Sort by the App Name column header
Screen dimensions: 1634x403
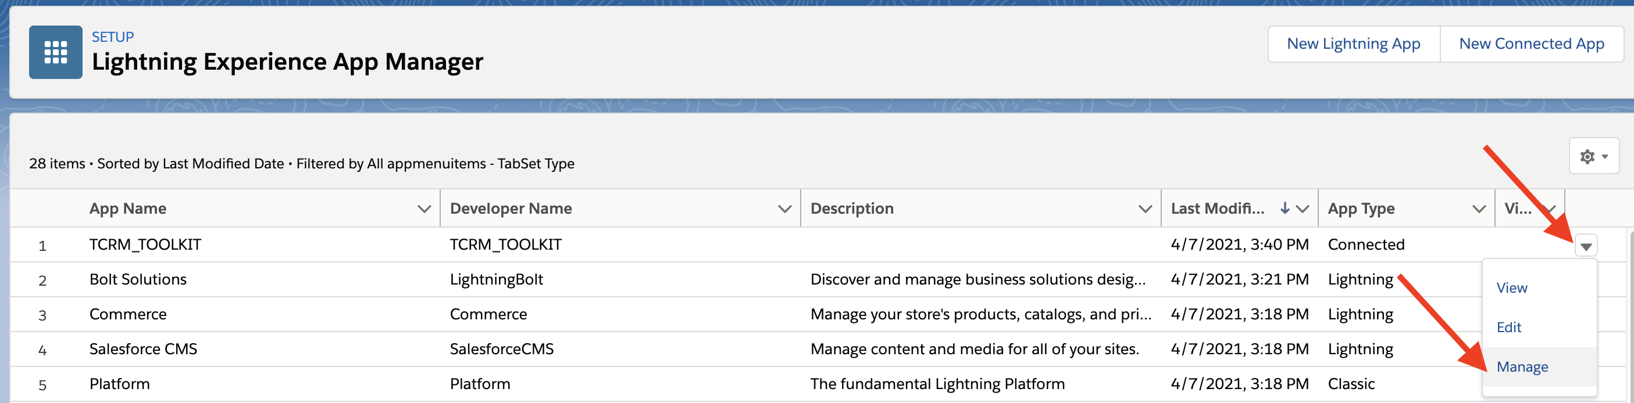127,208
